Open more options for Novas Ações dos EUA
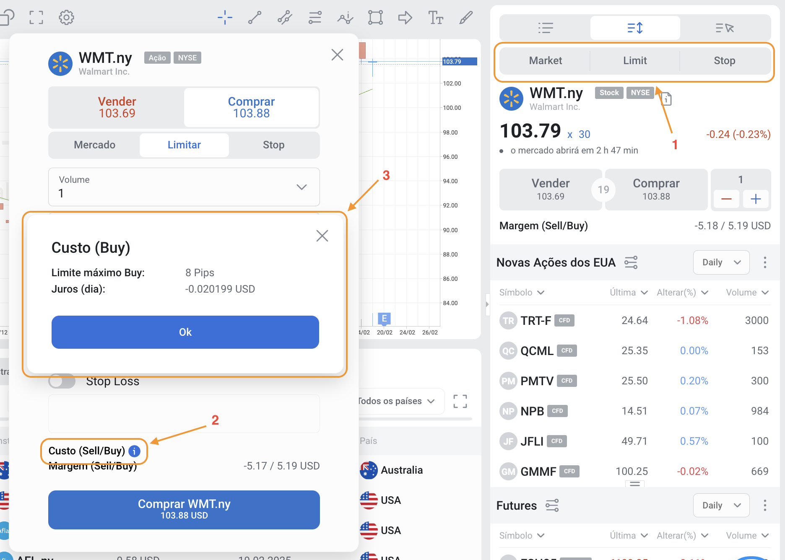The width and height of the screenshot is (785, 560). (x=765, y=262)
